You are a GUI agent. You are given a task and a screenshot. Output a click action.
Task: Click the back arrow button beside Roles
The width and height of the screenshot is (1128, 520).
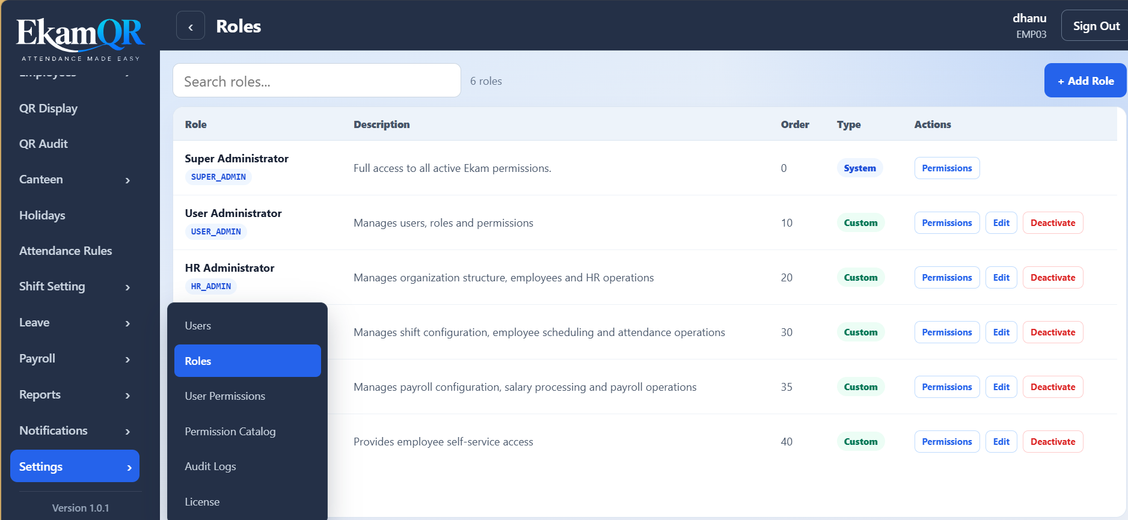[x=191, y=26]
